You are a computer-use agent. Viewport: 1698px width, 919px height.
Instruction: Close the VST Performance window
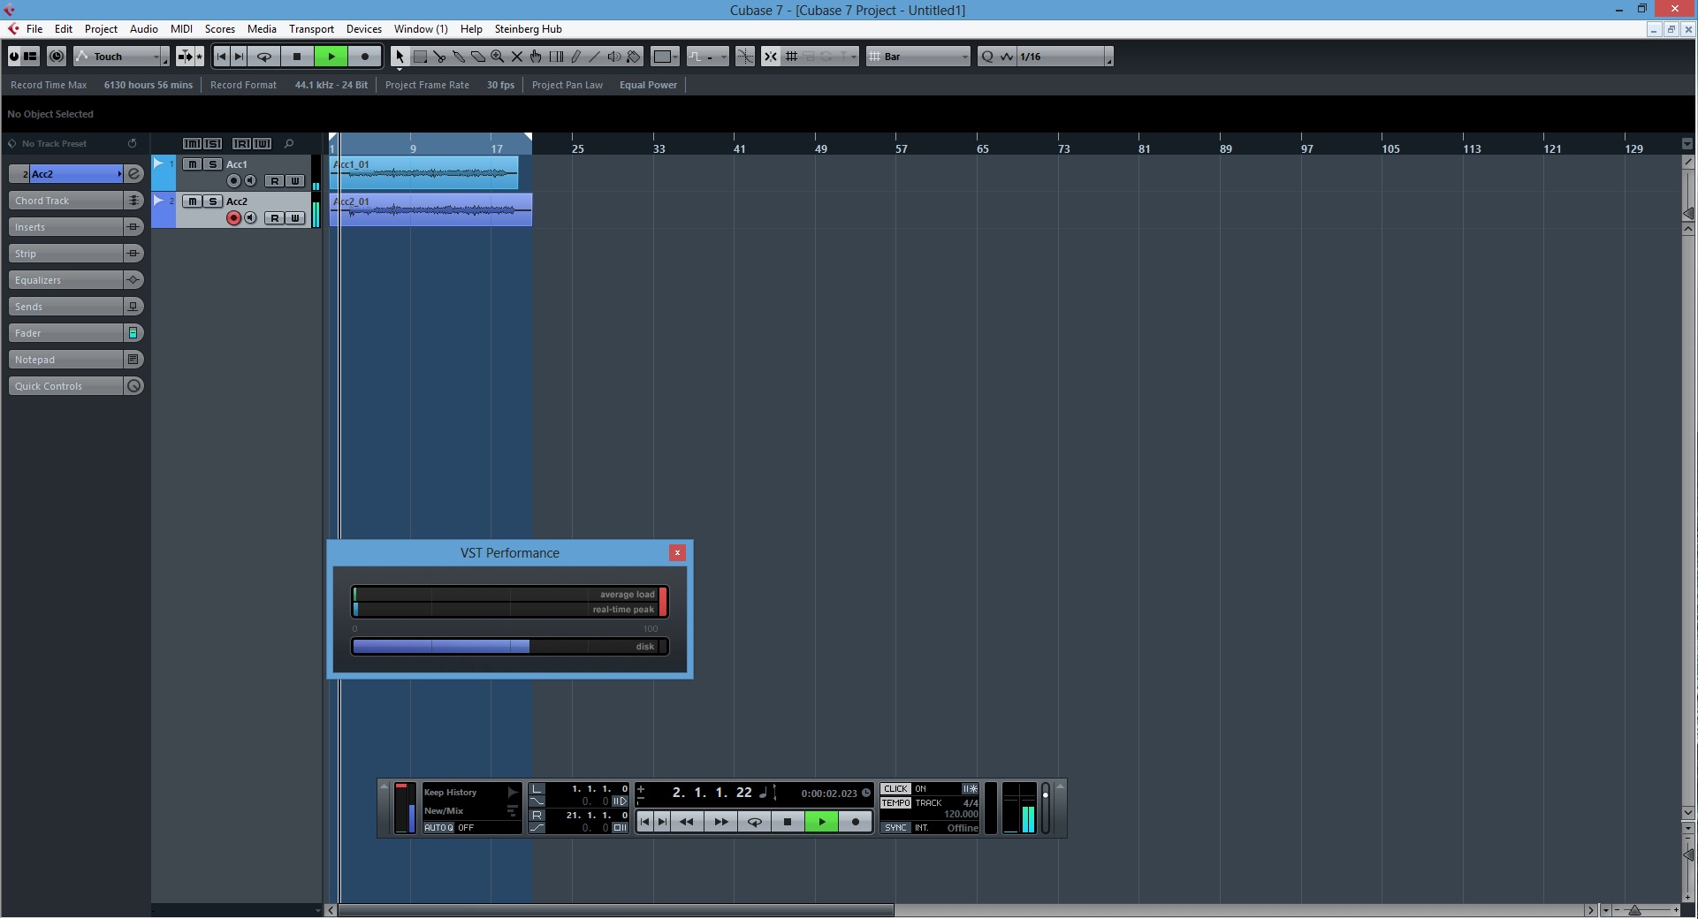[x=677, y=553]
